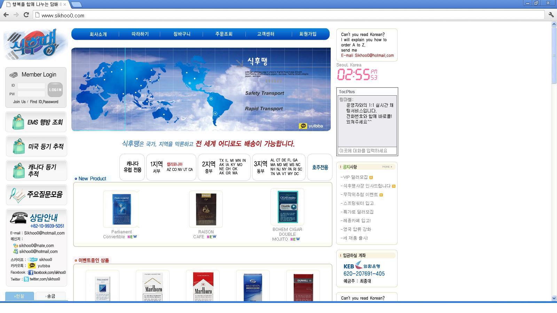Go to 장바구니 shopping cart menu

[182, 34]
